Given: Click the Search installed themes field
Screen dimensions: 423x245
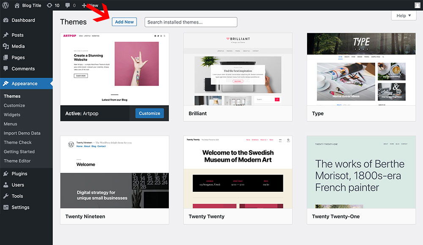Looking at the screenshot, I should [191, 22].
